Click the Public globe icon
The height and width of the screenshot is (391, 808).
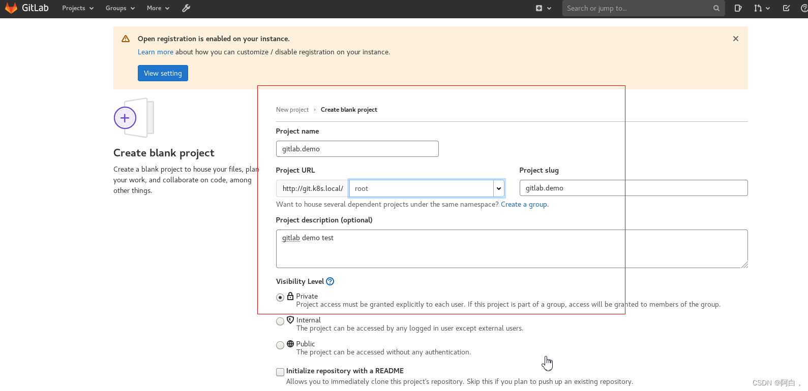(290, 344)
